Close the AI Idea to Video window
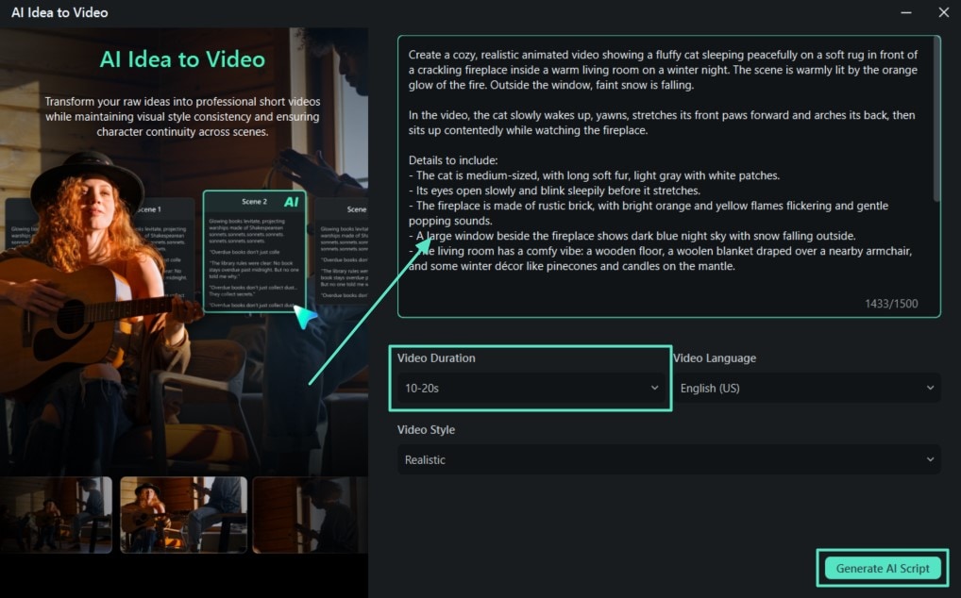The width and height of the screenshot is (961, 598). pos(944,12)
